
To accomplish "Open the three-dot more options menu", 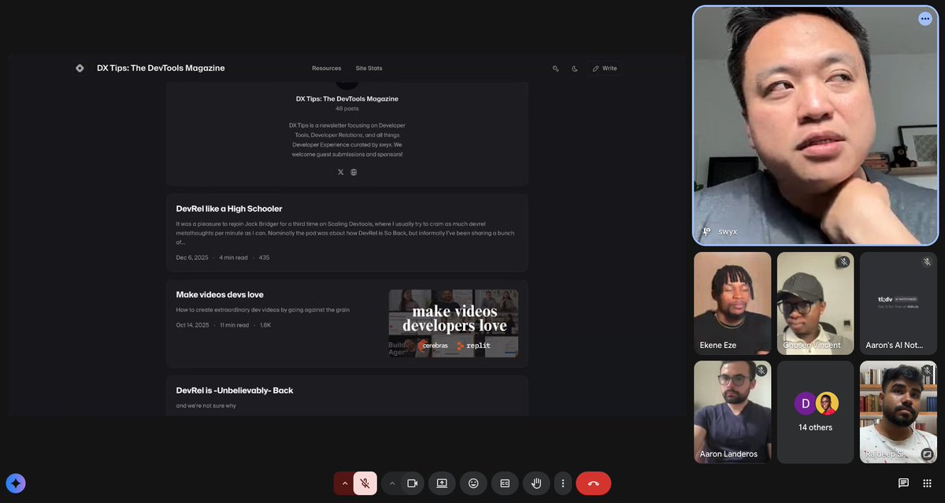I will pyautogui.click(x=562, y=483).
